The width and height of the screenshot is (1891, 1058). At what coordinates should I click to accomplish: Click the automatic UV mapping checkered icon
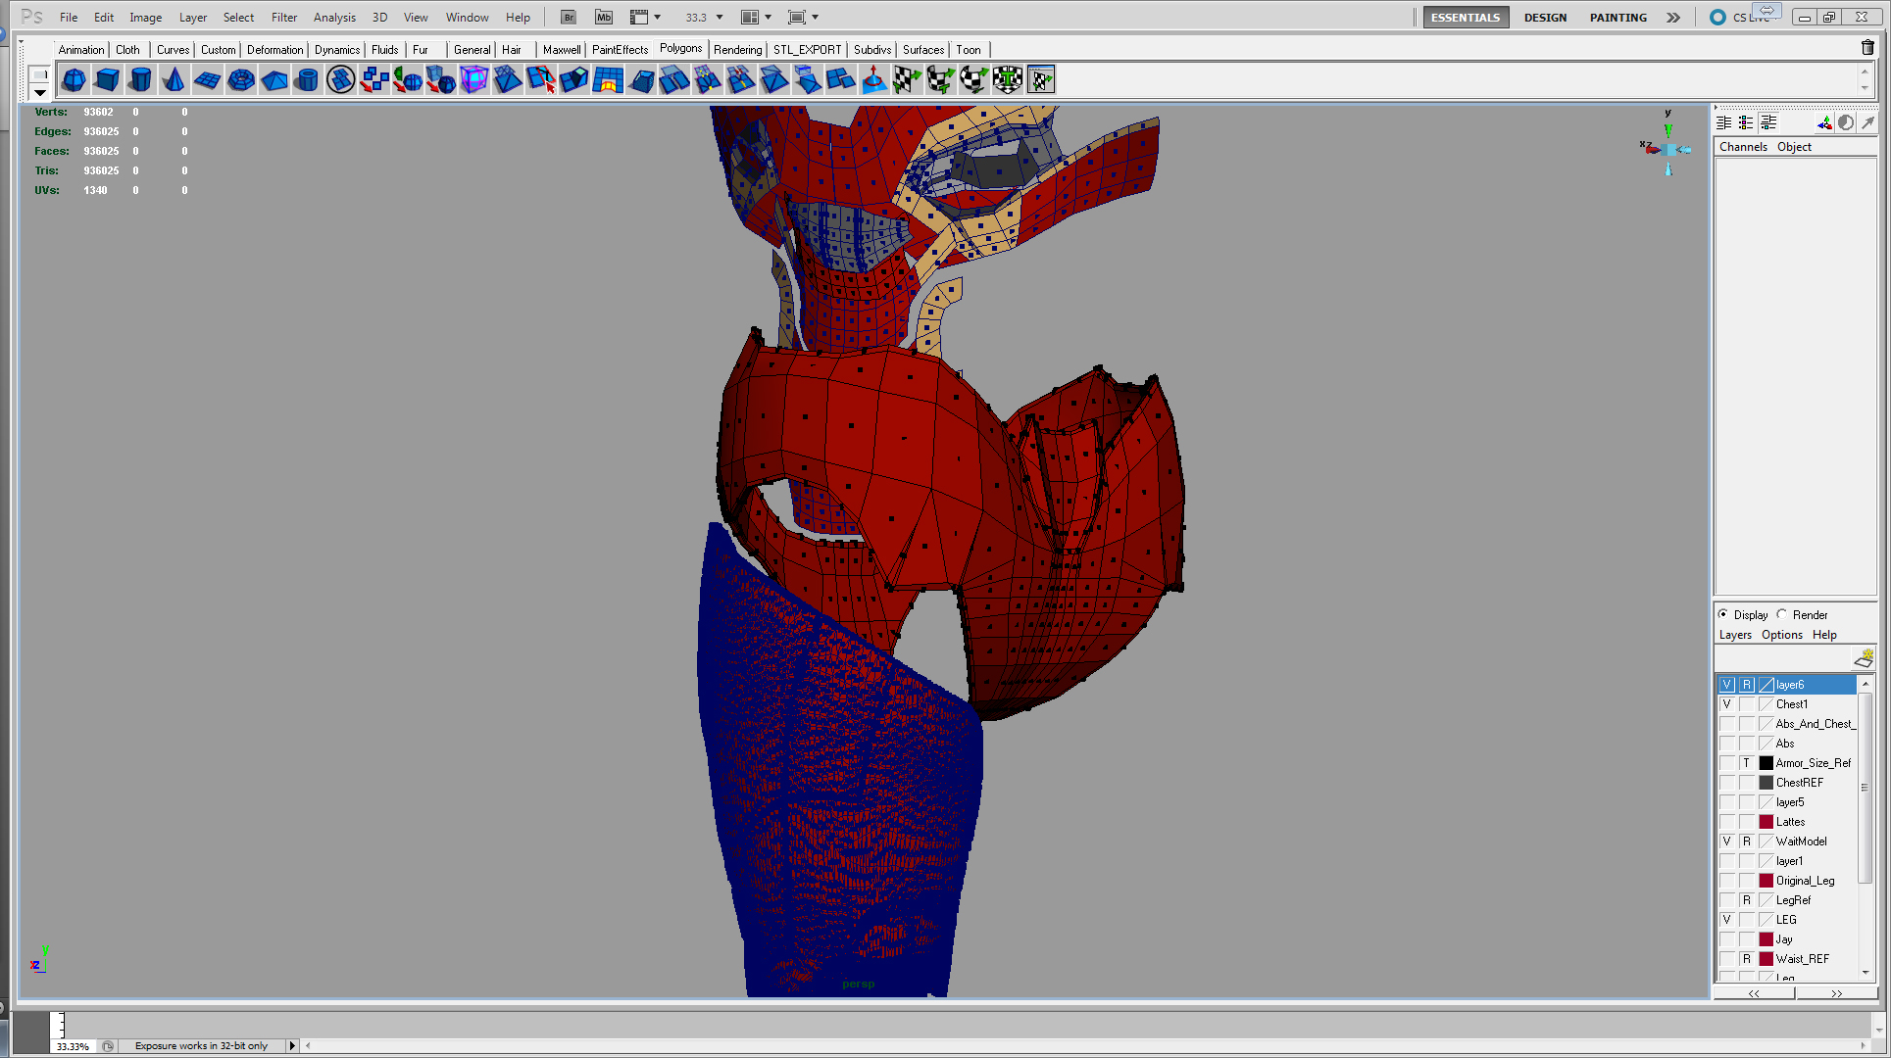(1007, 79)
